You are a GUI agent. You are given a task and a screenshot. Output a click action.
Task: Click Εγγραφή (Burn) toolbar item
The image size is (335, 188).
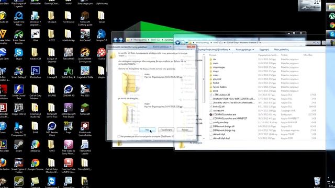tap(264, 50)
